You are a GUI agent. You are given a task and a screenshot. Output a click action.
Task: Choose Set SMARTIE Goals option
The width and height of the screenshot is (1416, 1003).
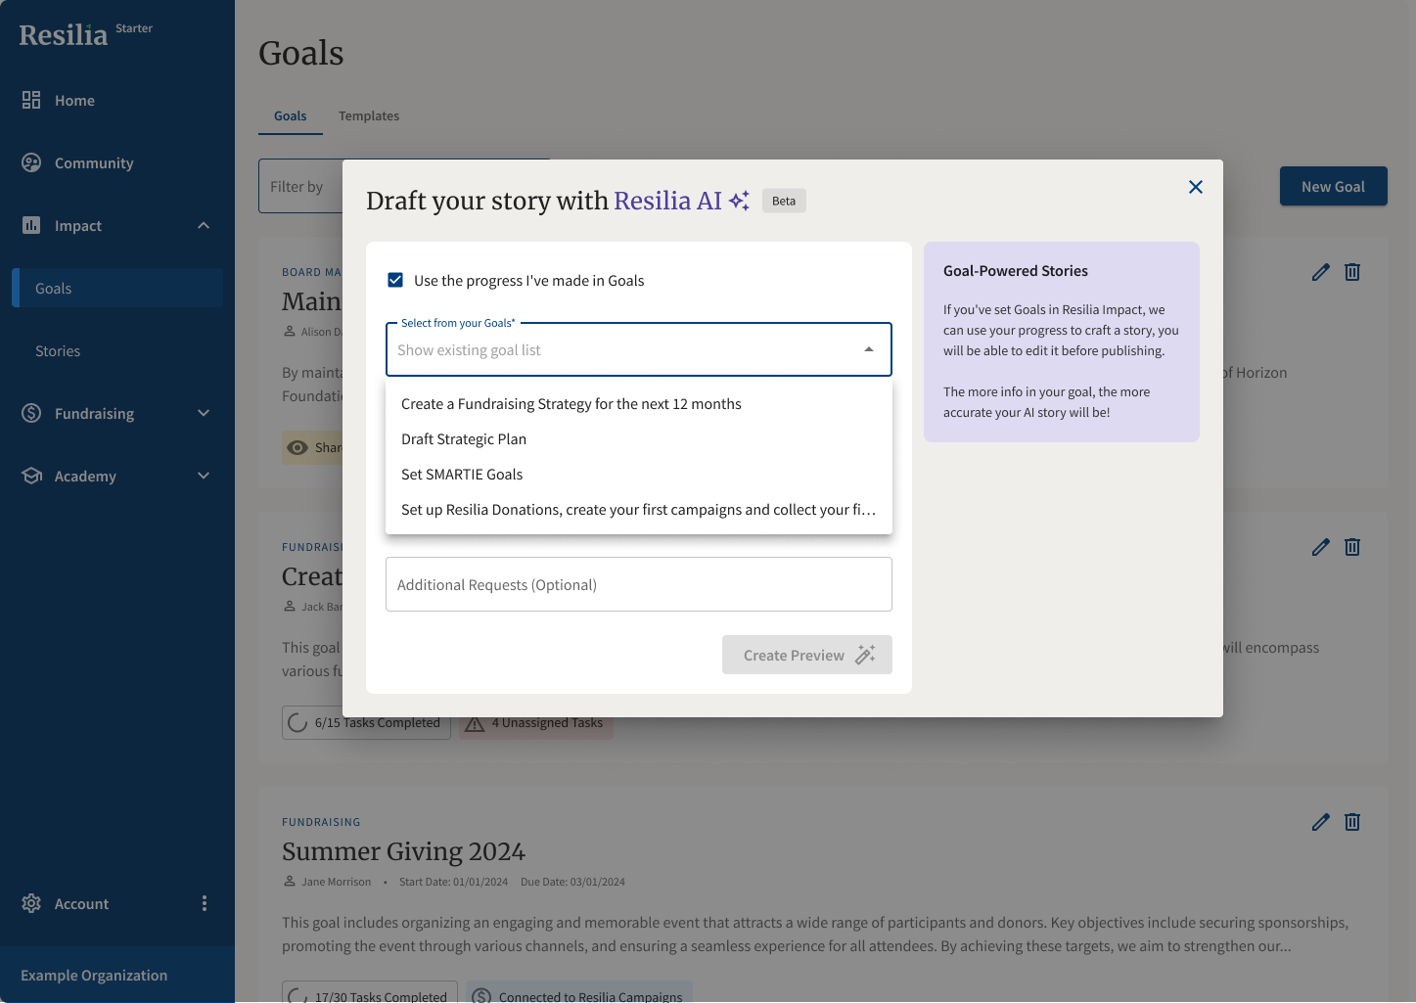tap(639, 475)
